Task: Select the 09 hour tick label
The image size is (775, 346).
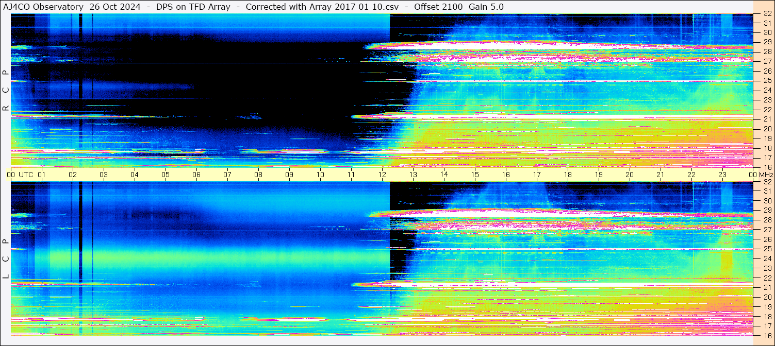Action: click(x=289, y=175)
